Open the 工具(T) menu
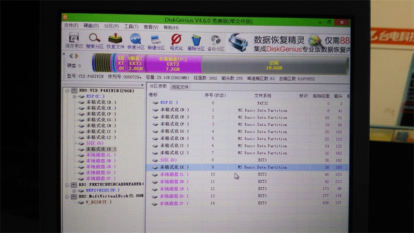 [131, 27]
